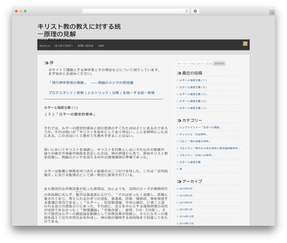287x243 pixels.
Task: Open category ルターと福音主義
Action: pos(190,162)
